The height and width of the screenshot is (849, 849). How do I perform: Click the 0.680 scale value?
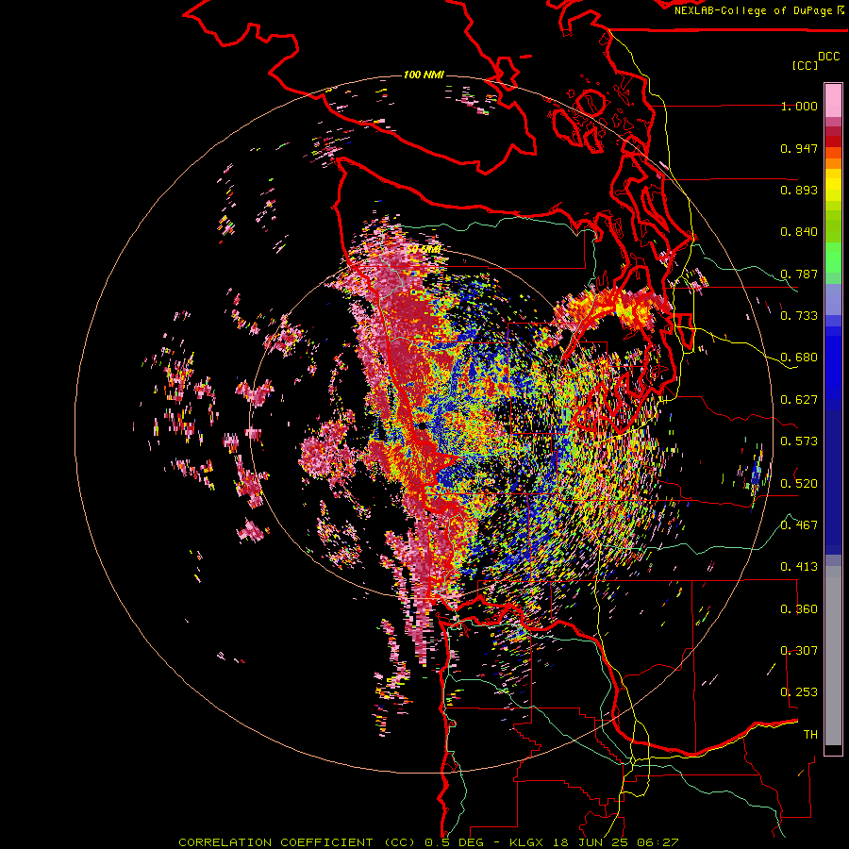pos(799,358)
